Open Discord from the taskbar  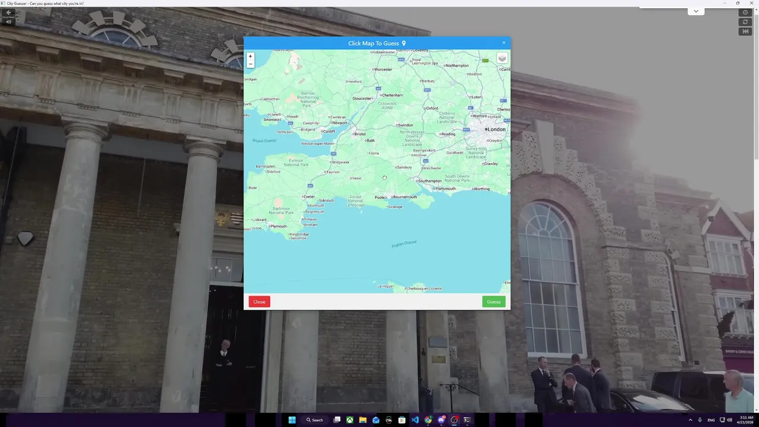(441, 420)
